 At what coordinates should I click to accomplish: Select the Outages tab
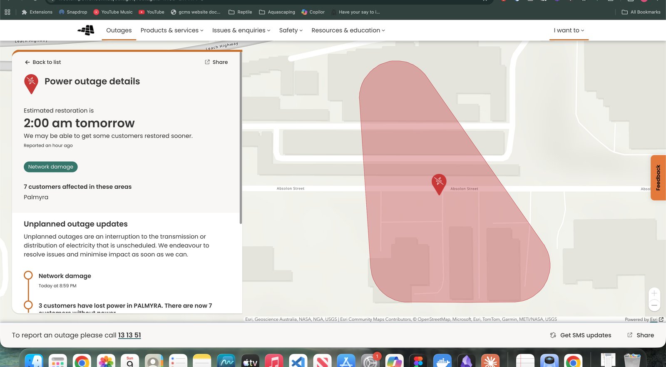coord(119,30)
